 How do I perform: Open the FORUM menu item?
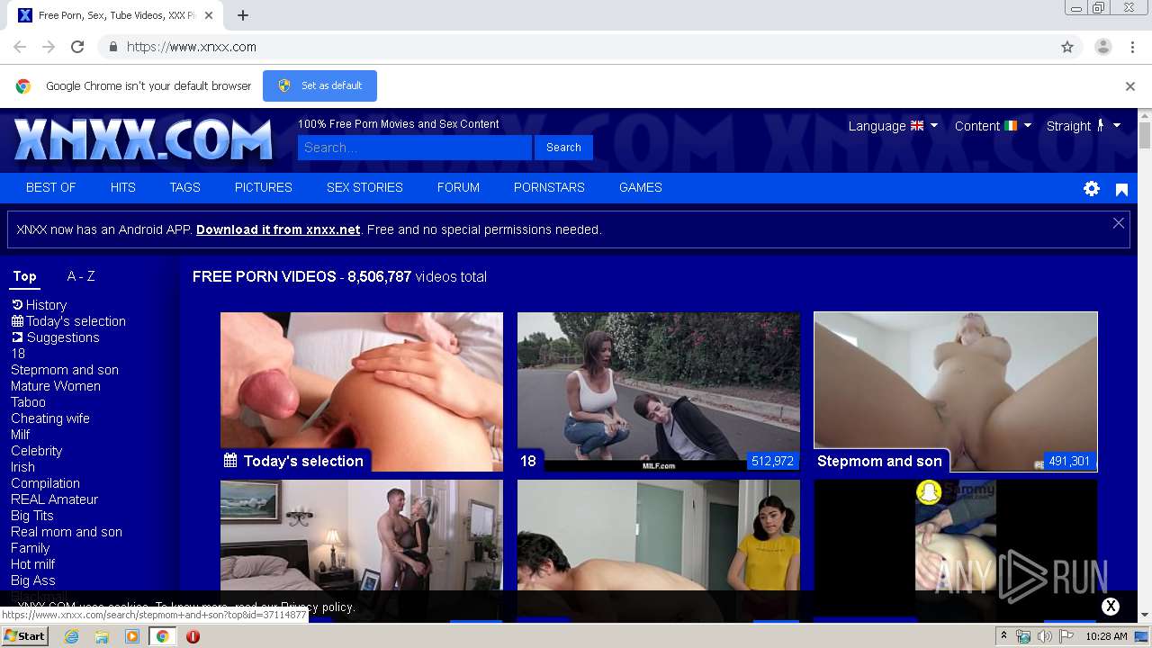click(x=459, y=188)
